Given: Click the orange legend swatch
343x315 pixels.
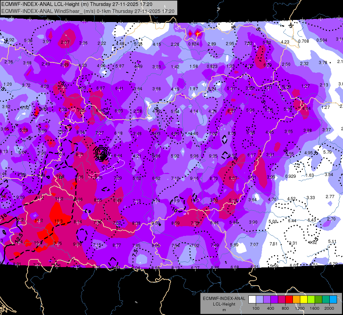Looking at the screenshot, I should [x=296, y=300].
